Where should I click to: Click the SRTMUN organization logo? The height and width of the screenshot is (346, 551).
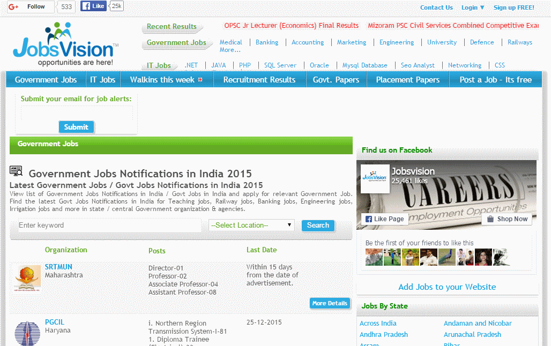click(x=27, y=278)
